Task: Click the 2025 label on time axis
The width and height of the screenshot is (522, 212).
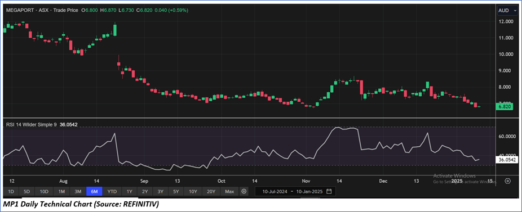Action: 457,181
